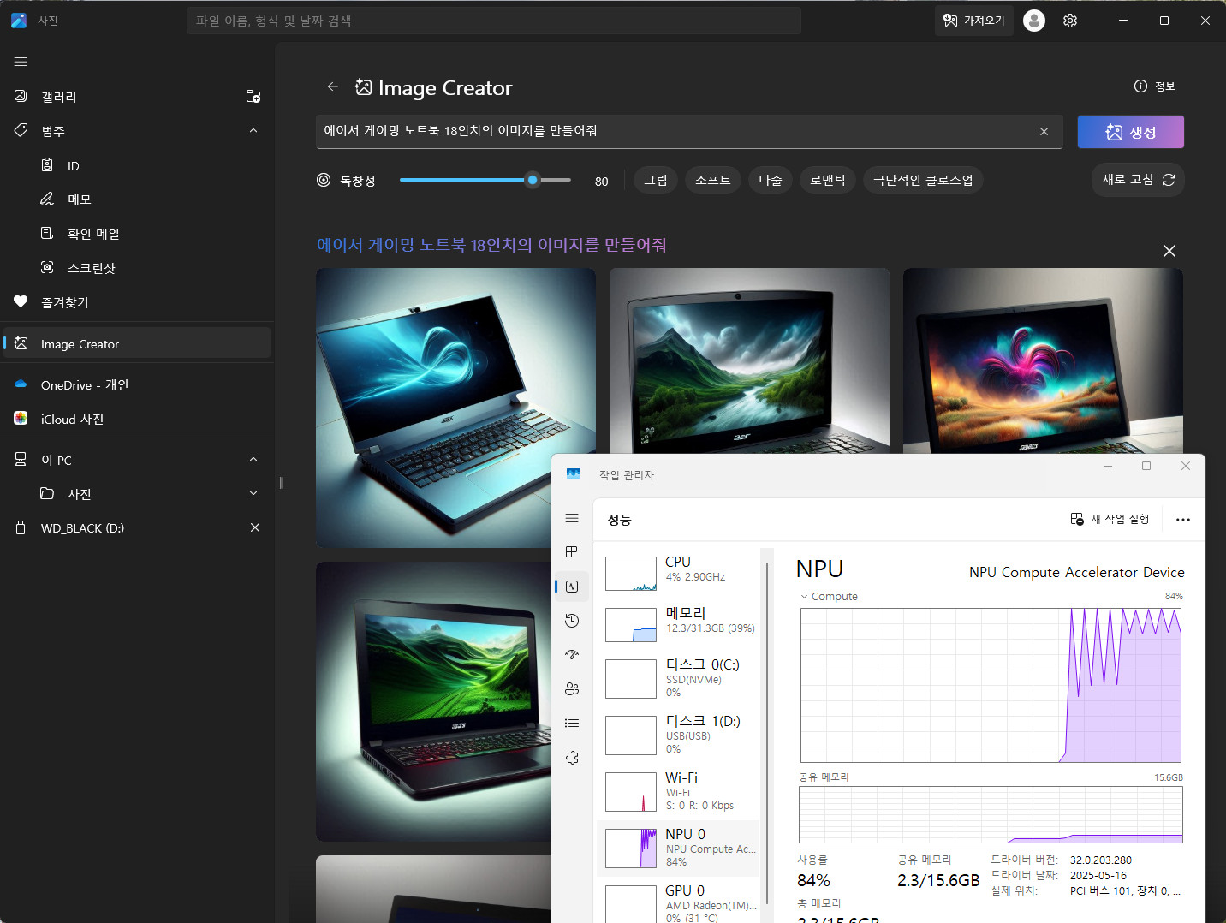Click the Generate button
Screen dimensions: 1226x923
[x=1130, y=132]
